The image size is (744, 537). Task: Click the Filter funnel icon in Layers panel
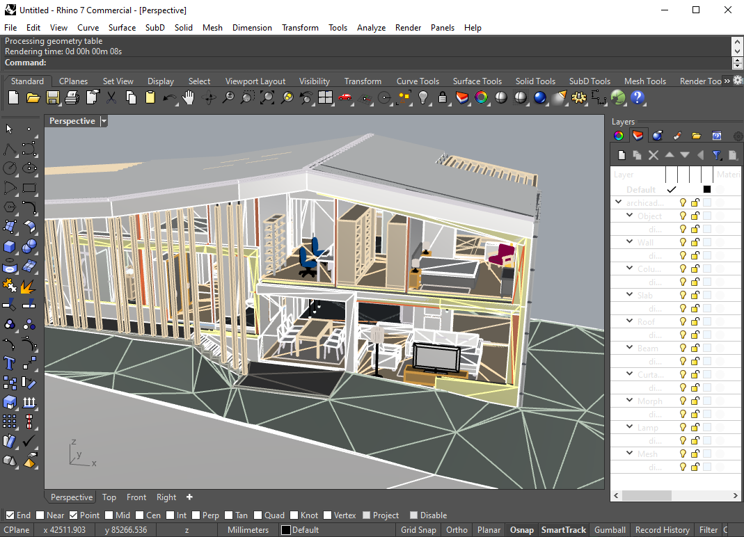tap(717, 155)
